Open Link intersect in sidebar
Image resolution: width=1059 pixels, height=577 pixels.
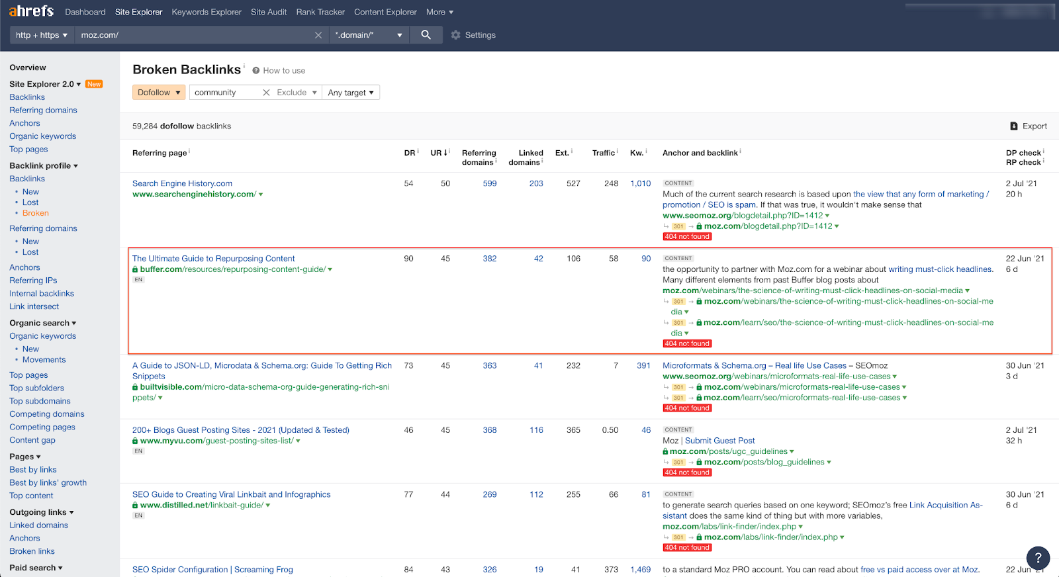click(34, 306)
